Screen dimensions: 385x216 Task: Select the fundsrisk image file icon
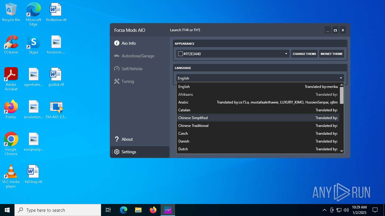pos(56,45)
